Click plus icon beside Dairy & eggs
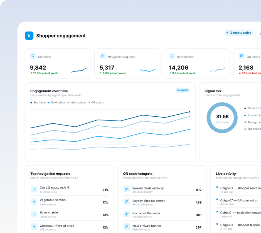This screenshot has width=261, height=233. coord(34,189)
